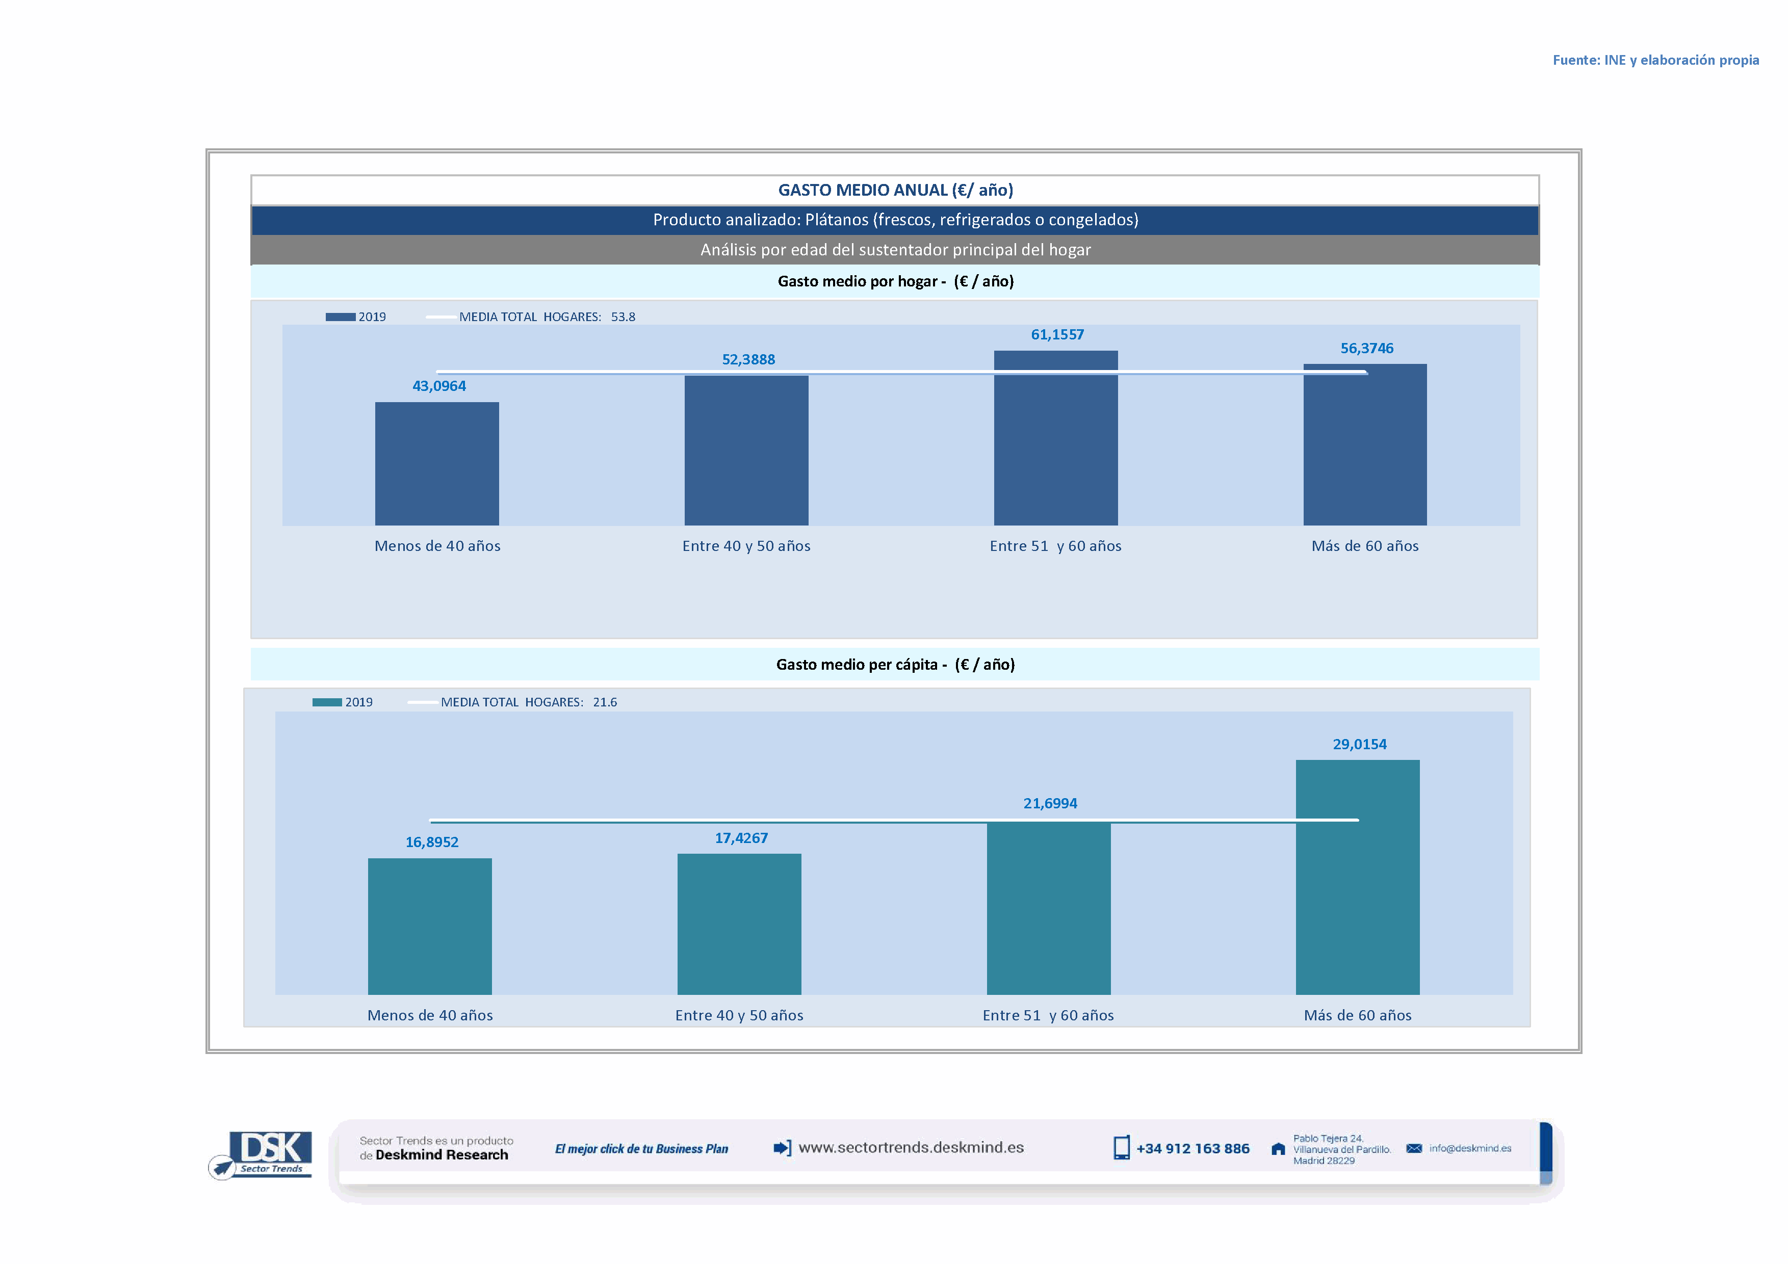
Task: Click the house address icon
Action: click(x=1277, y=1149)
